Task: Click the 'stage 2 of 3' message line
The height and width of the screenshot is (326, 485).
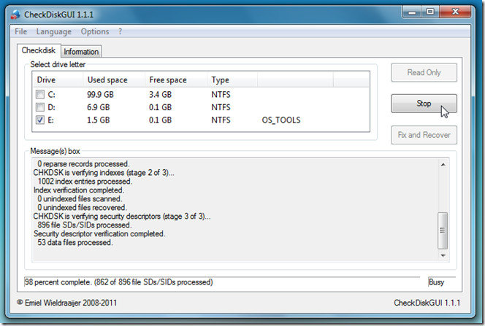Action: (x=104, y=172)
